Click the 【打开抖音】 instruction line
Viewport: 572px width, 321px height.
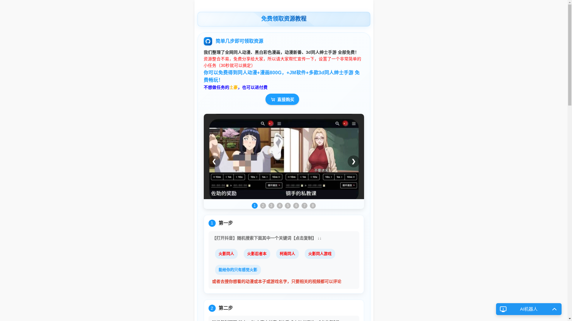coord(267,238)
